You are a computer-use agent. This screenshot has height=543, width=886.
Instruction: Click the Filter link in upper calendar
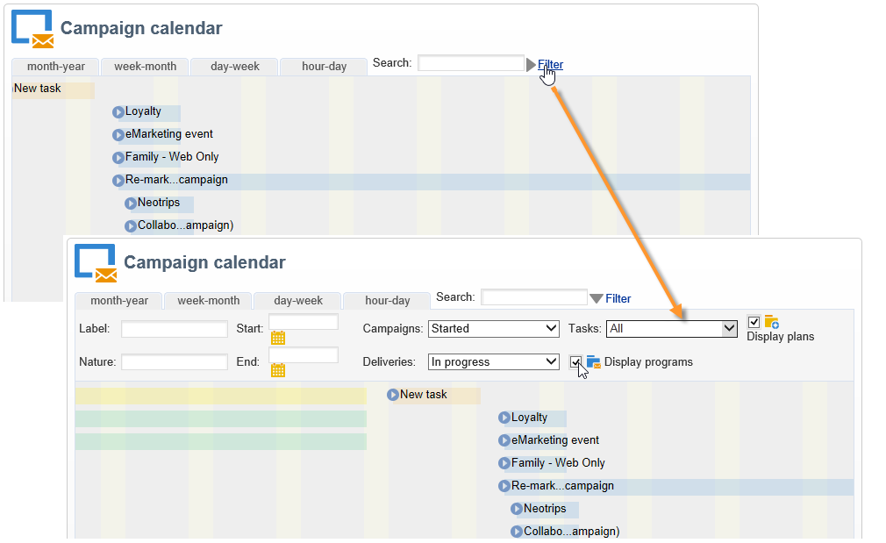pyautogui.click(x=550, y=64)
